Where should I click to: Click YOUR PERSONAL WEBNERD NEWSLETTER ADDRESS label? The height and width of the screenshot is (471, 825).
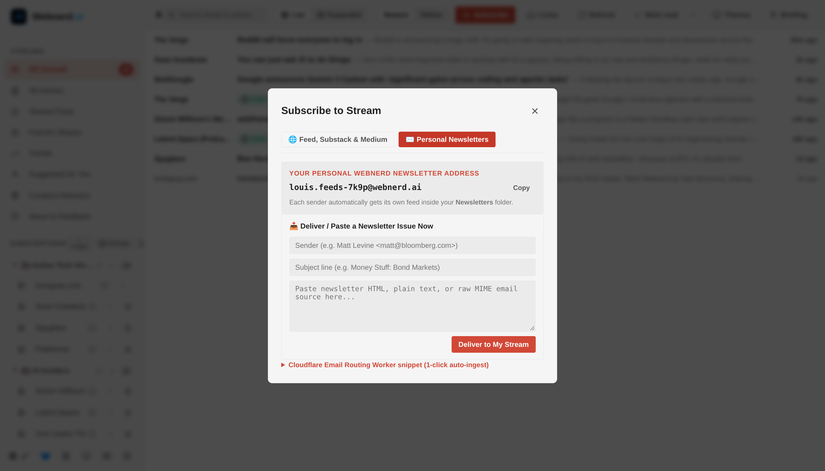click(x=384, y=173)
